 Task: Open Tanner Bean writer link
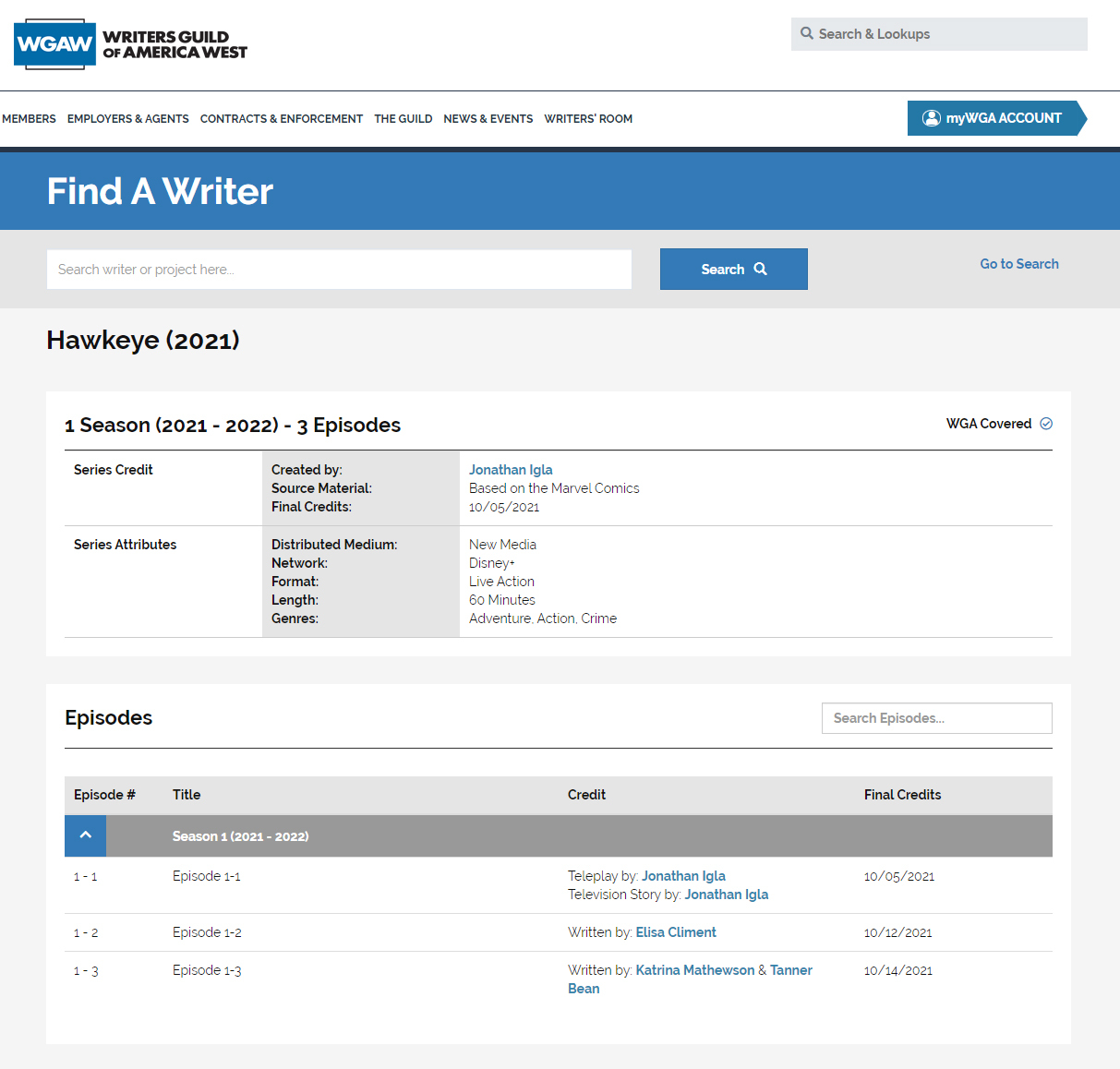coord(791,970)
